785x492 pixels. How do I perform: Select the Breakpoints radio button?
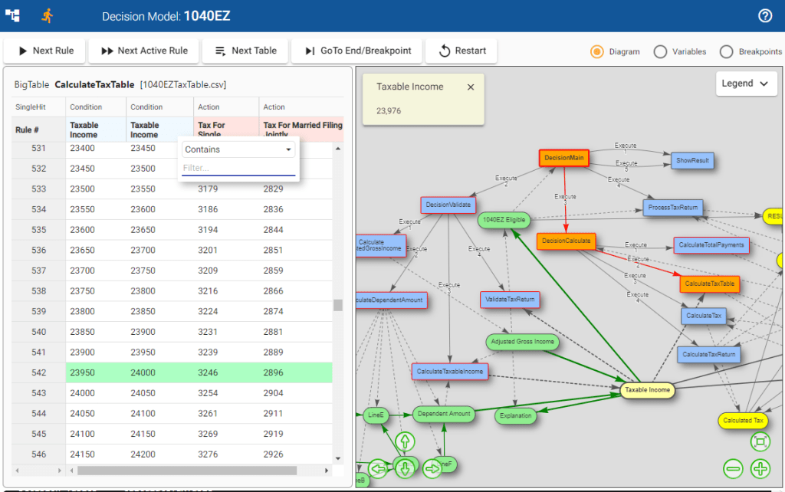[x=726, y=51]
